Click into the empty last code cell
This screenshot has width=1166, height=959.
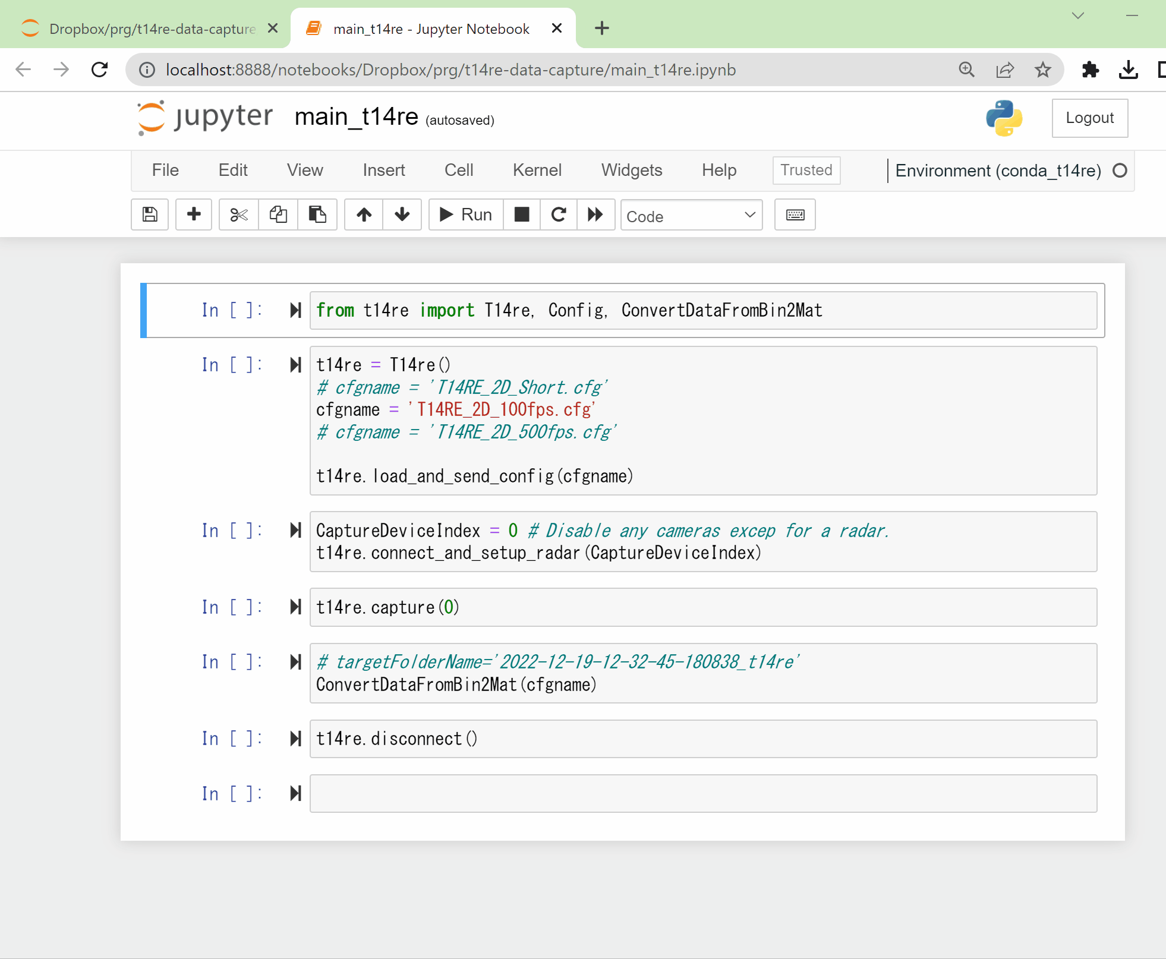(x=702, y=794)
